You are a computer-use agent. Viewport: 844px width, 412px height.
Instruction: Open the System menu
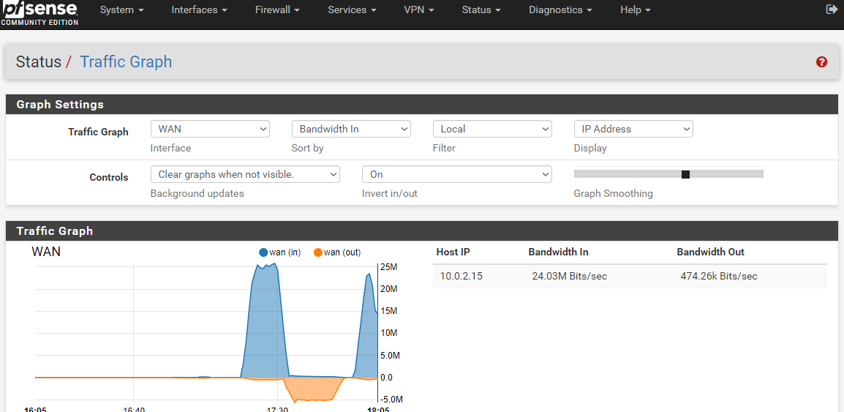point(121,10)
